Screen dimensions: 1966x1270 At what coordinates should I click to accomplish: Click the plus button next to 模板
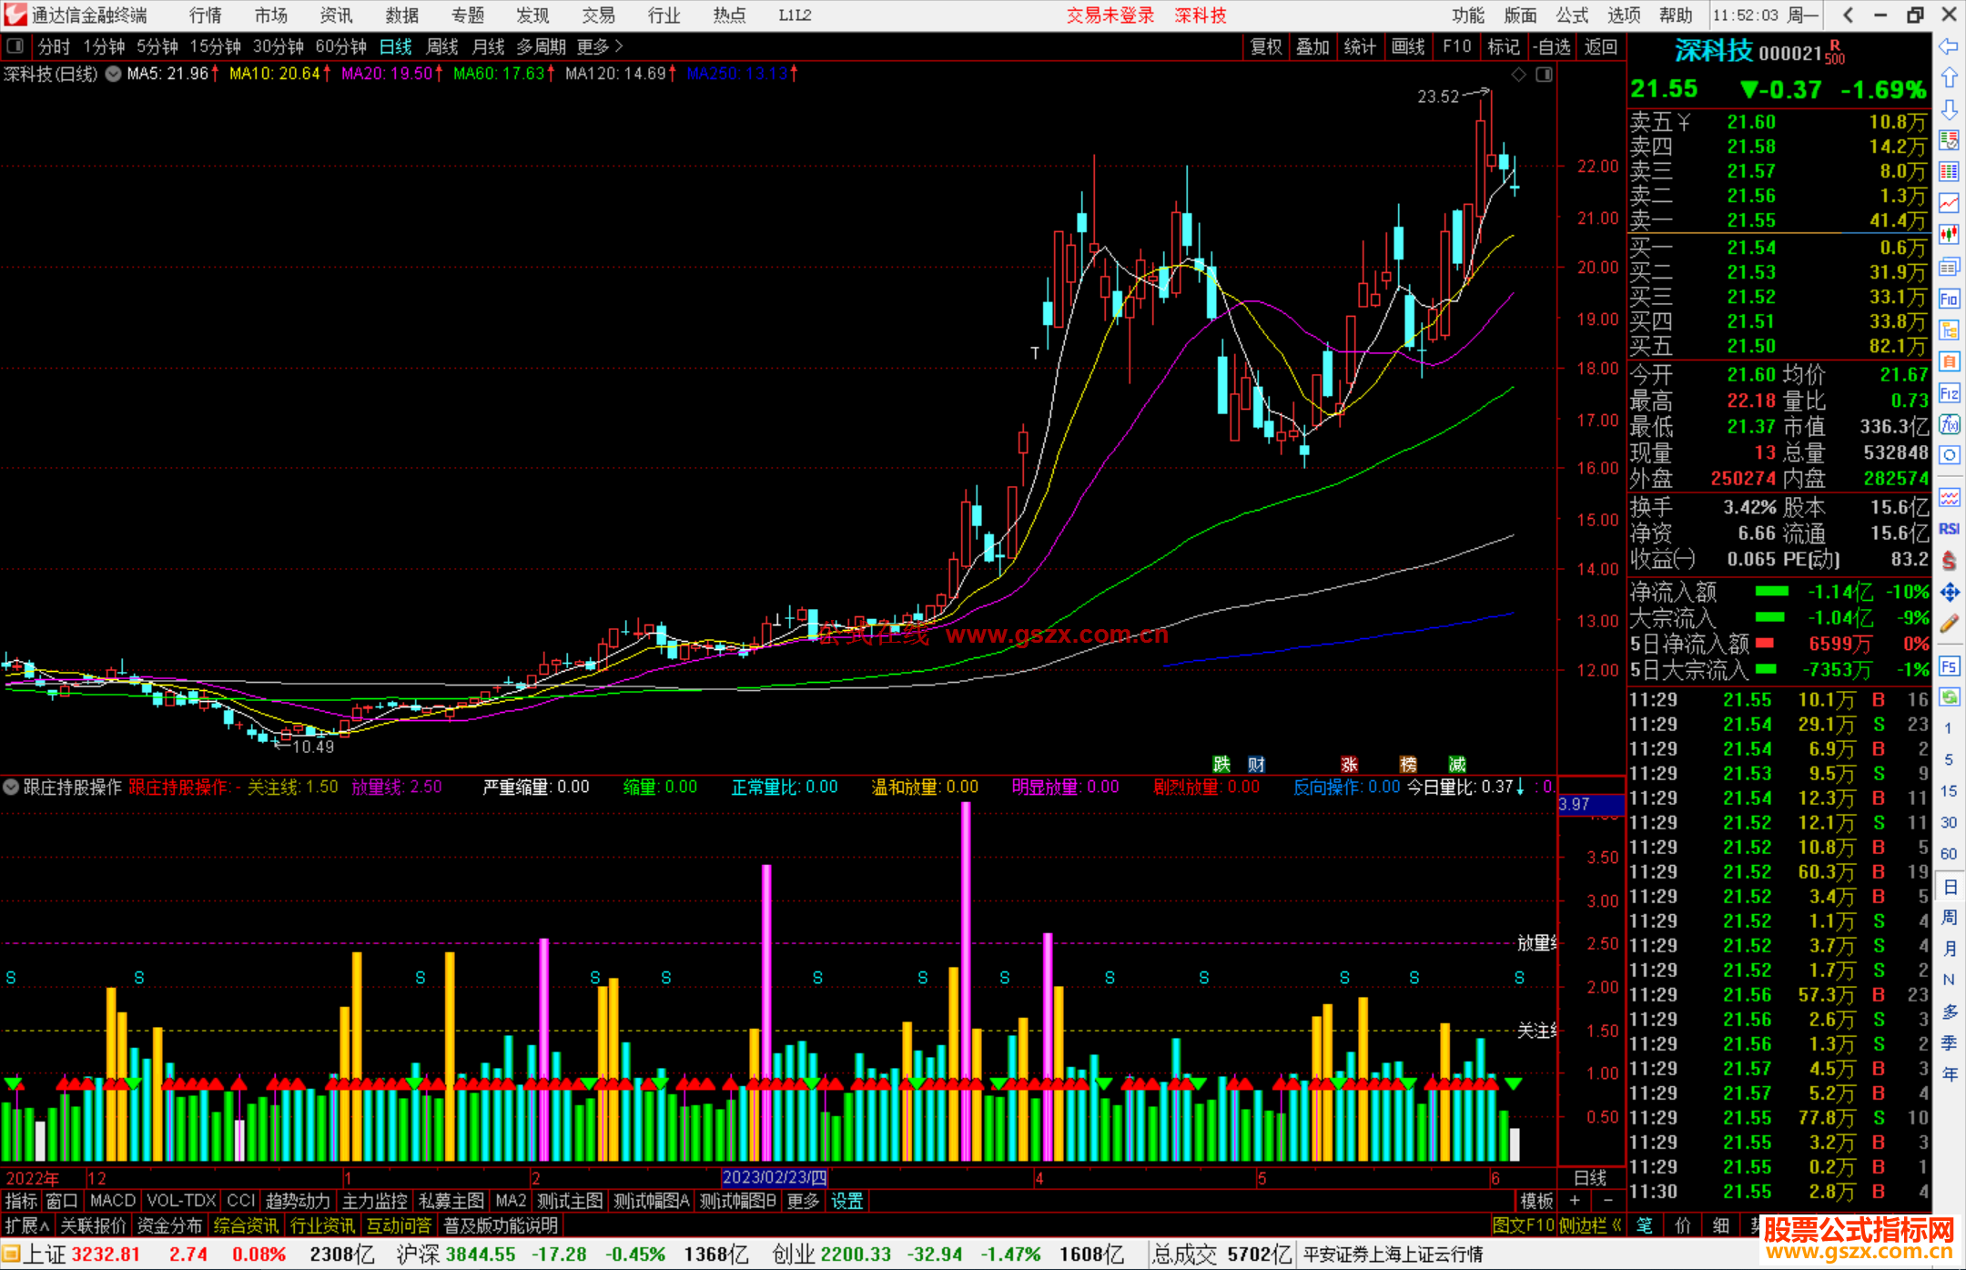pyautogui.click(x=1575, y=1201)
